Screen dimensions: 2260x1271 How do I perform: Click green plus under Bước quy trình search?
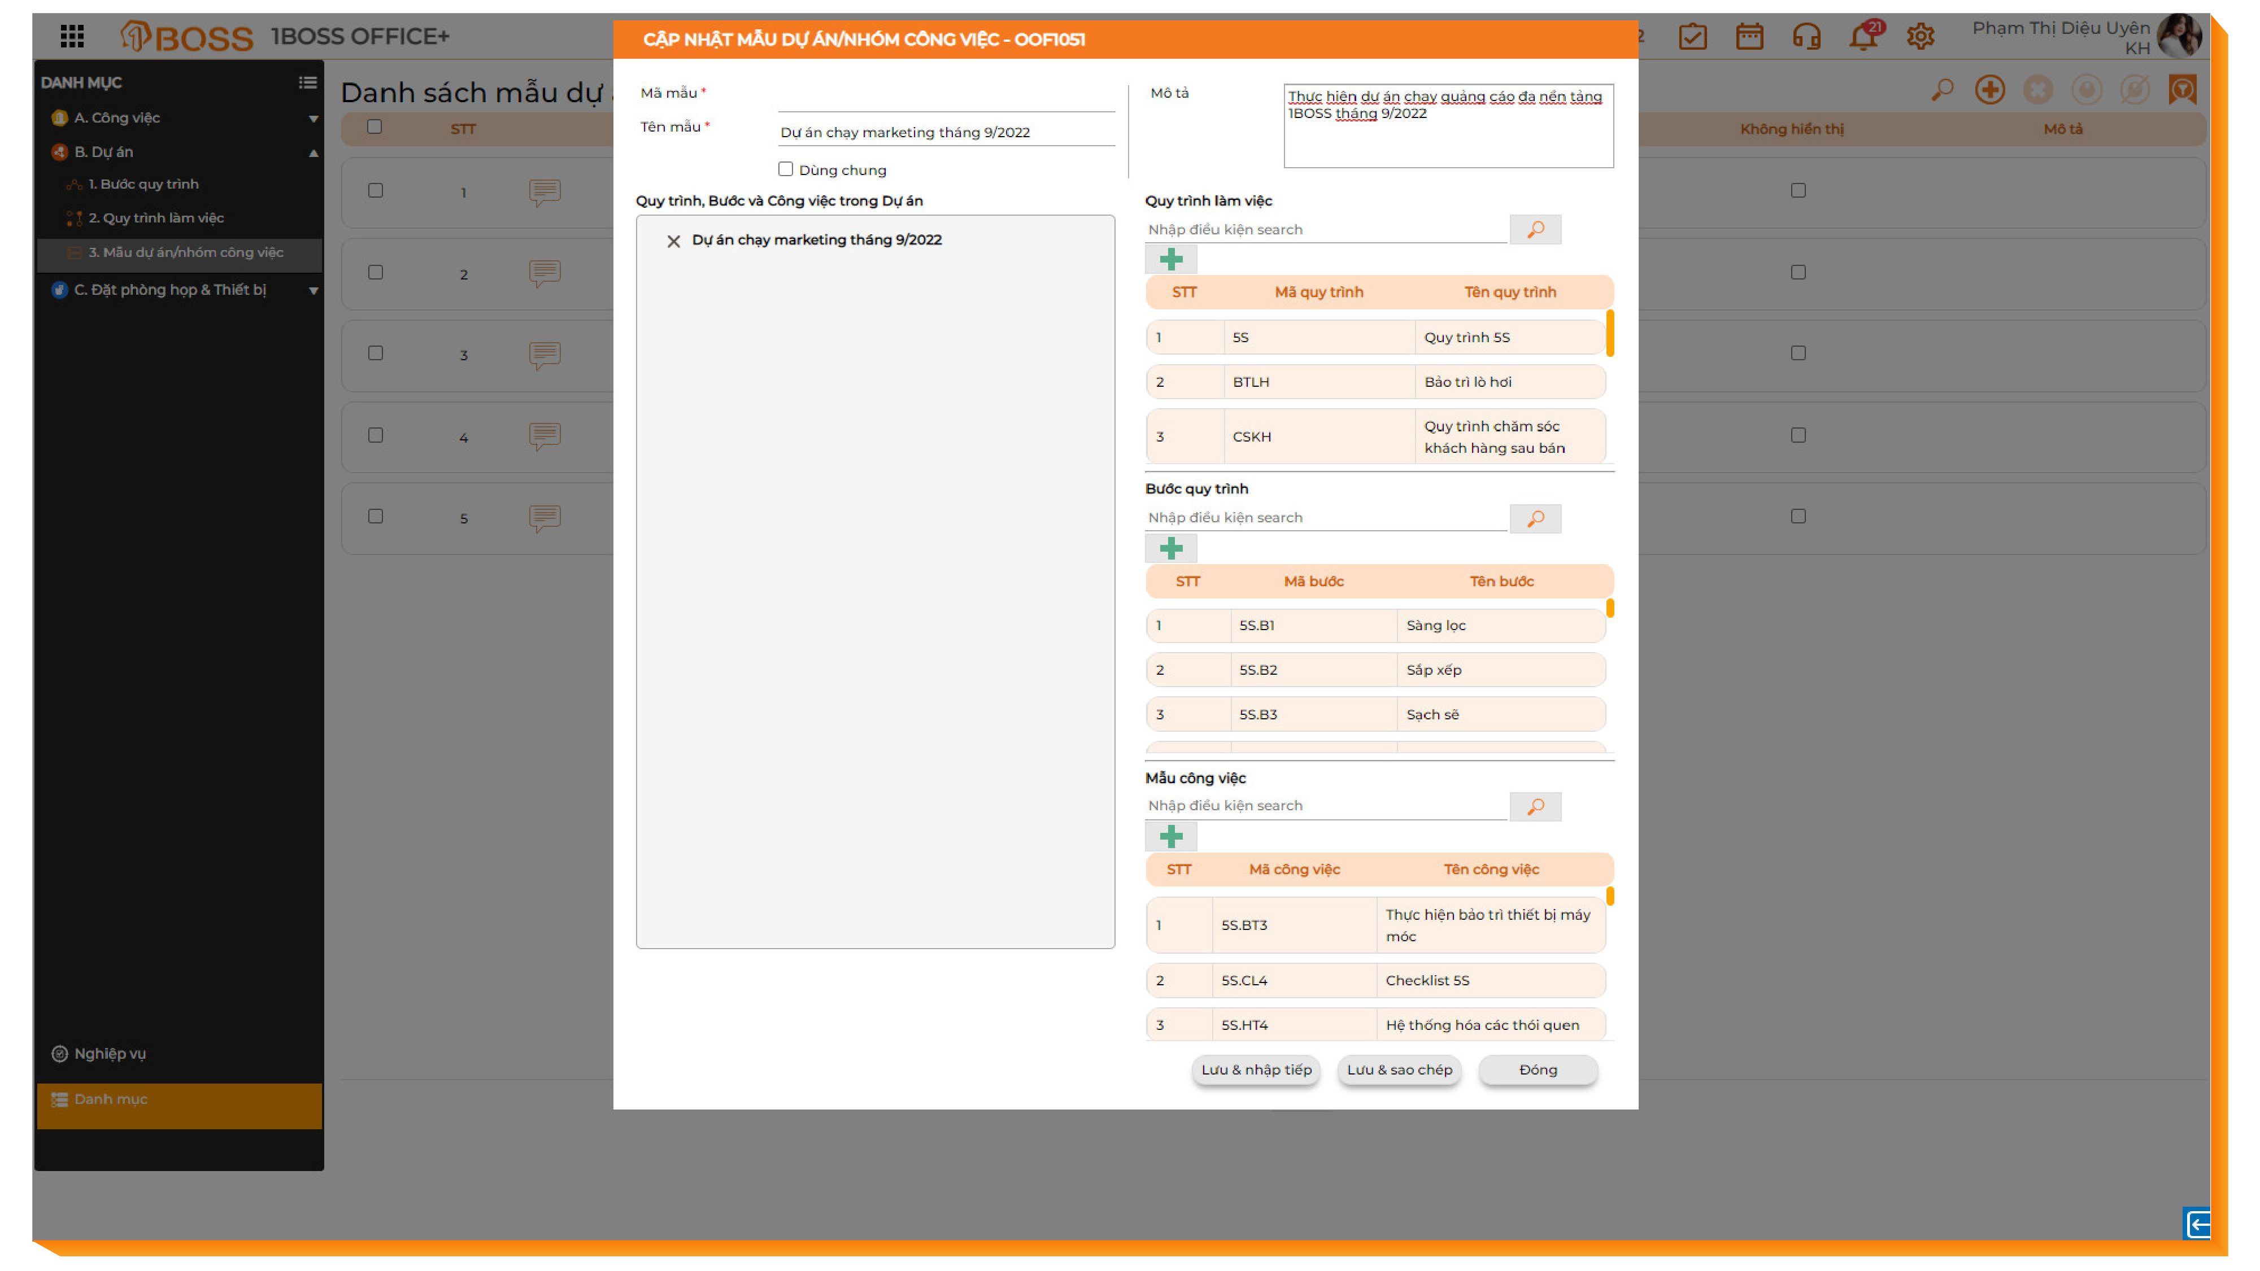pyautogui.click(x=1170, y=549)
